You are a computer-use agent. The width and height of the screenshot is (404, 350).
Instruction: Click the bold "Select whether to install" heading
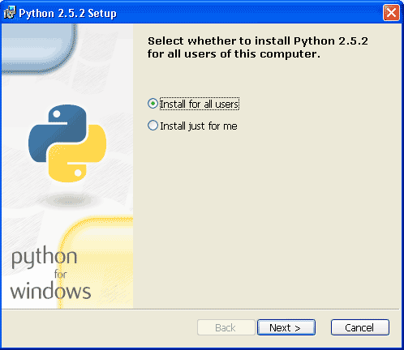257,47
